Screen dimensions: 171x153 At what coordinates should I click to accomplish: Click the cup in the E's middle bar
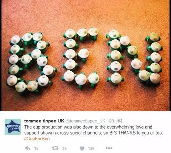point(84,55)
